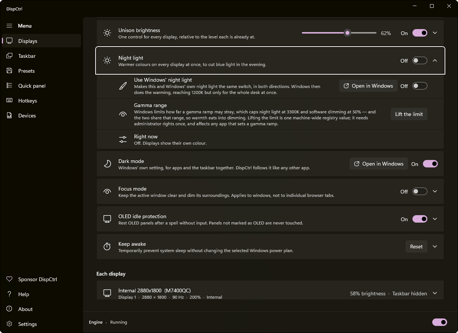Image resolution: width=458 pixels, height=333 pixels.
Task: Click the paintbrush icon for Windows' night light
Action: 123,86
